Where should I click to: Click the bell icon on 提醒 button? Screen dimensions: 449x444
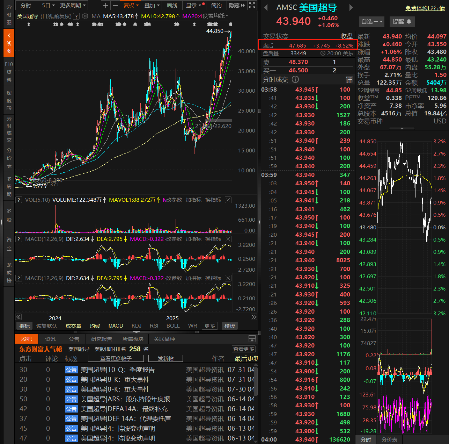(x=409, y=22)
